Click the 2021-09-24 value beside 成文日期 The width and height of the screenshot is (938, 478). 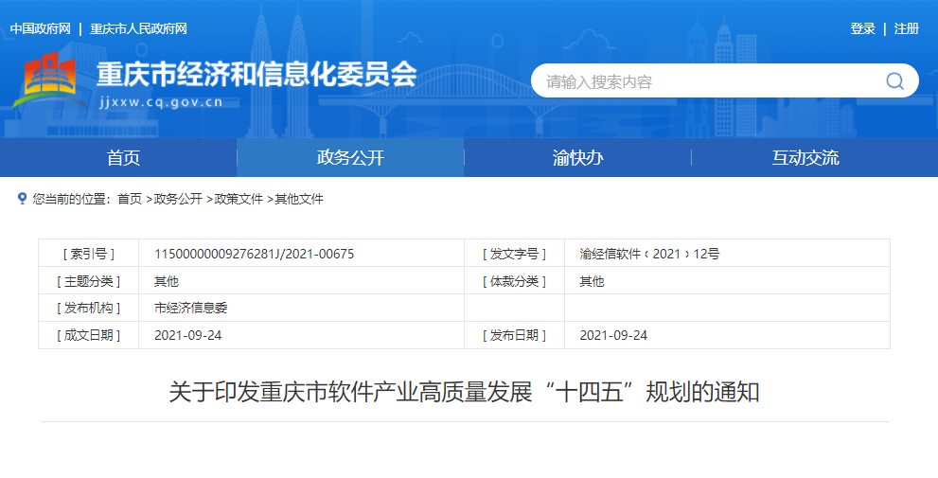pyautogui.click(x=187, y=336)
